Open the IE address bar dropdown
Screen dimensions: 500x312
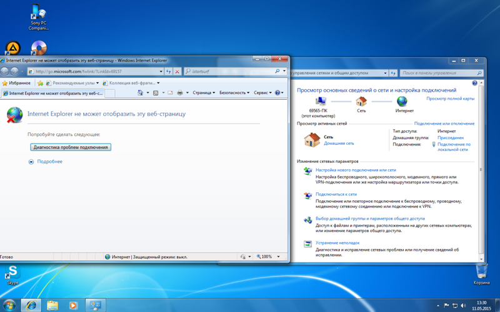161,71
